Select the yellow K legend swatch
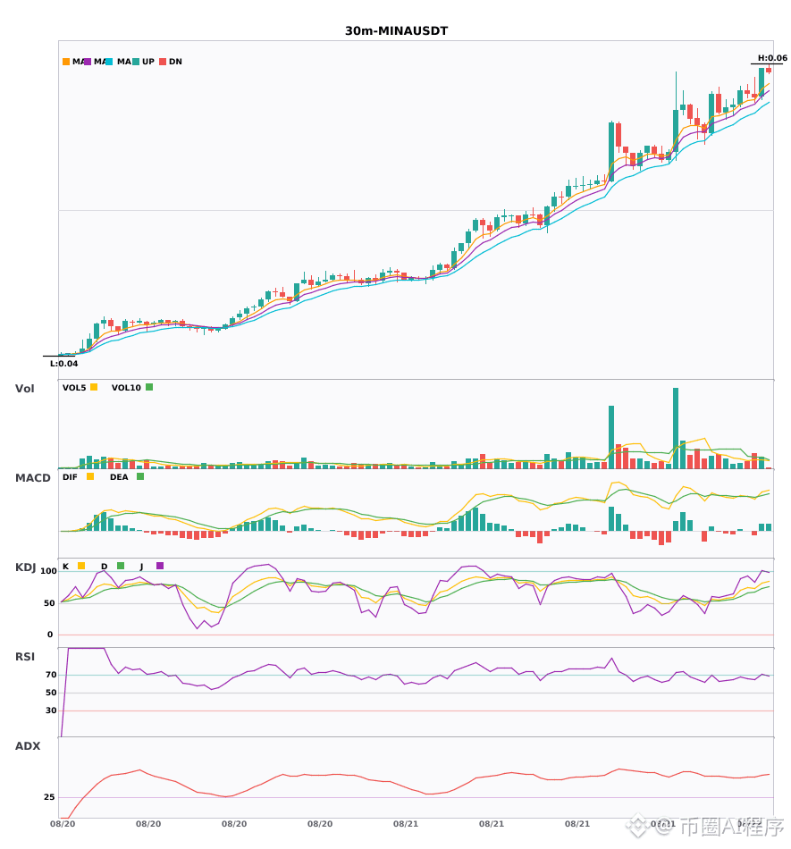 tap(81, 566)
